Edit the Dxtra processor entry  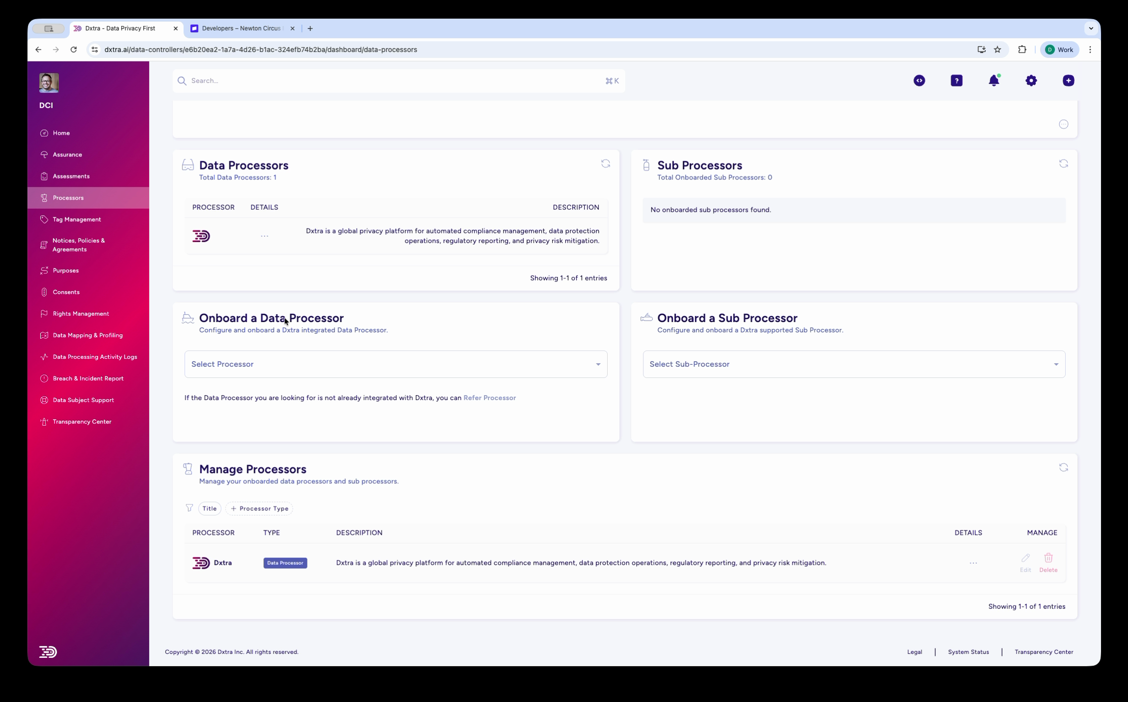[x=1025, y=562]
